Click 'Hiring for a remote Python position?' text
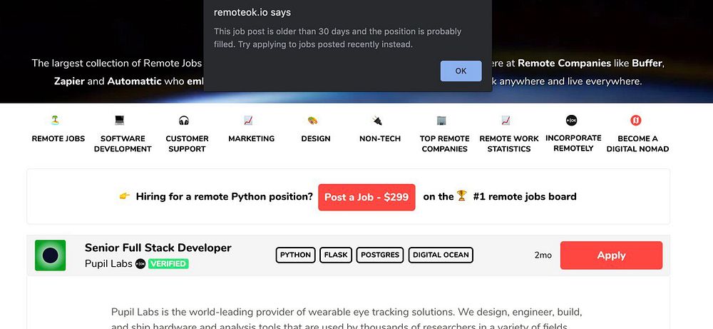 [224, 197]
